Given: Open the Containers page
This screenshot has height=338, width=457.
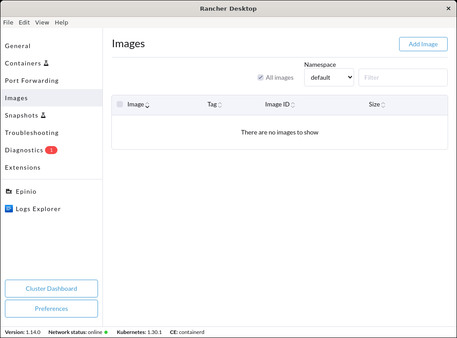Looking at the screenshot, I should pos(51,63).
